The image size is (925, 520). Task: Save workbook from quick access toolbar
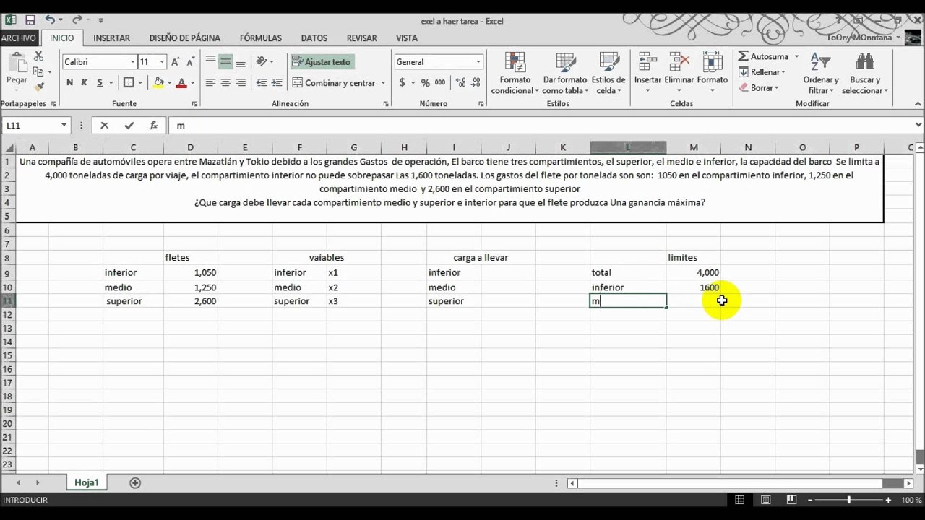point(30,20)
